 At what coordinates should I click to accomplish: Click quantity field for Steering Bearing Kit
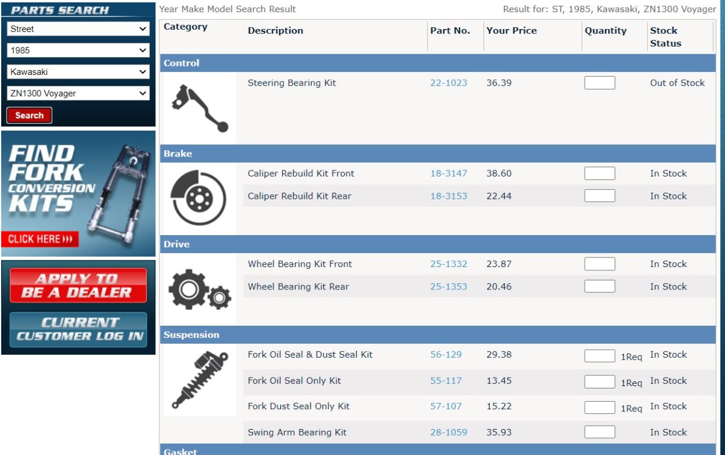click(599, 83)
